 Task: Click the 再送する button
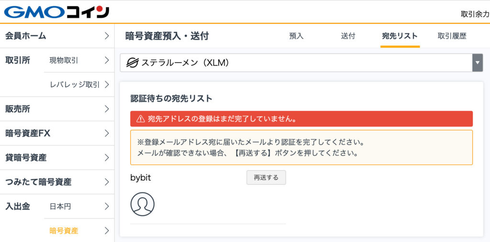(x=266, y=178)
